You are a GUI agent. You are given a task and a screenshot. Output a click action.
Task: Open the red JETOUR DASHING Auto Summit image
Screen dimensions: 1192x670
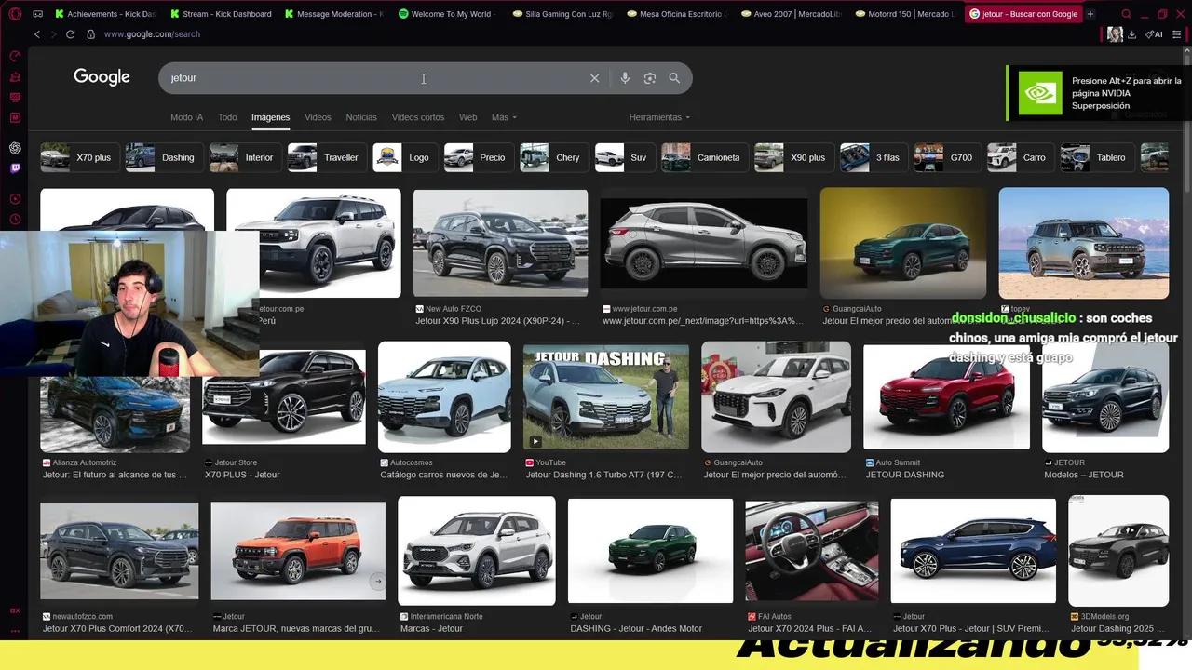pyautogui.click(x=946, y=397)
